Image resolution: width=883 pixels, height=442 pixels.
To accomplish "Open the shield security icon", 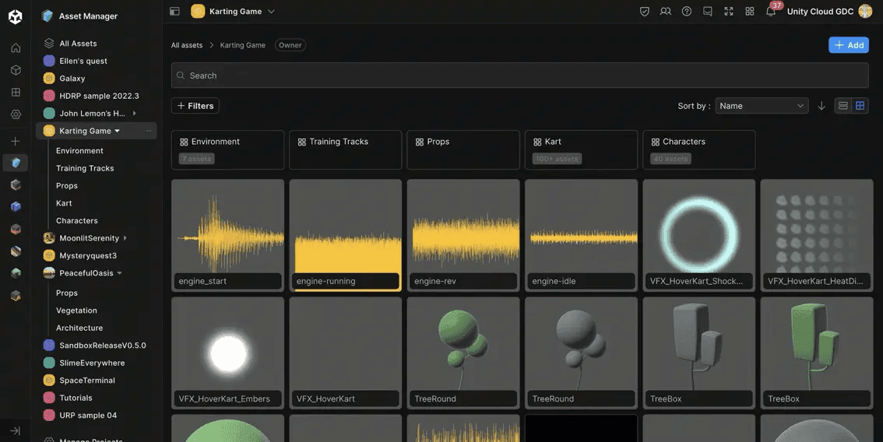I will click(x=644, y=11).
